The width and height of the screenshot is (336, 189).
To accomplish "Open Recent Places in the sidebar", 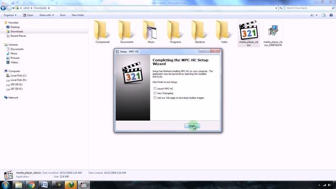I will click(x=18, y=36).
